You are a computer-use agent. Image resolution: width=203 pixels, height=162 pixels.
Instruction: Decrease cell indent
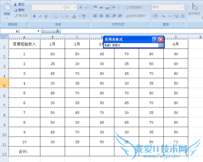click(x=114, y=16)
